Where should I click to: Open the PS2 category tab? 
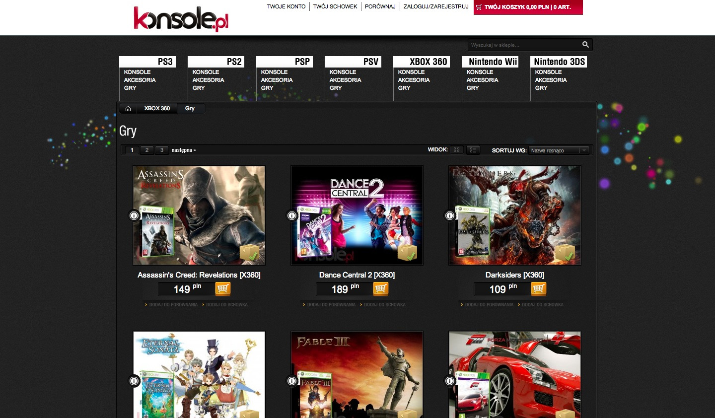(x=216, y=62)
